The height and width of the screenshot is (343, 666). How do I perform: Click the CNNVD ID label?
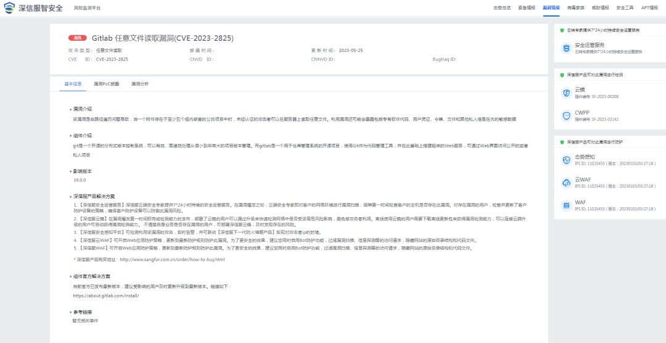323,59
